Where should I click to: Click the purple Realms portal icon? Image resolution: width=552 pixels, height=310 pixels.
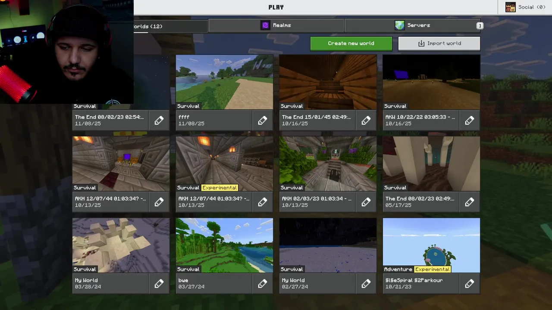[x=266, y=25]
